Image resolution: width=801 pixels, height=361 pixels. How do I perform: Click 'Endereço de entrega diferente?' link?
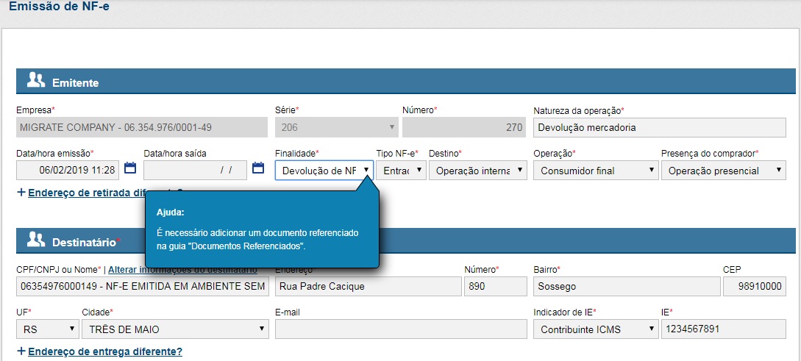tap(104, 351)
